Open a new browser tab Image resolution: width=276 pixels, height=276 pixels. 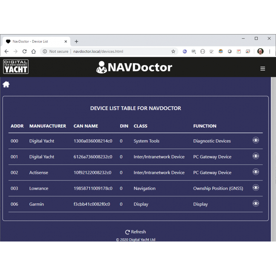77,41
